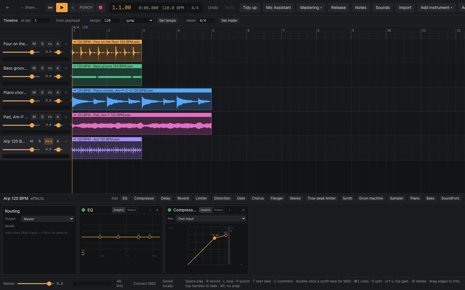Select EQ Graphic view tab
Viewport: 465px width, 290px height.
point(119,210)
